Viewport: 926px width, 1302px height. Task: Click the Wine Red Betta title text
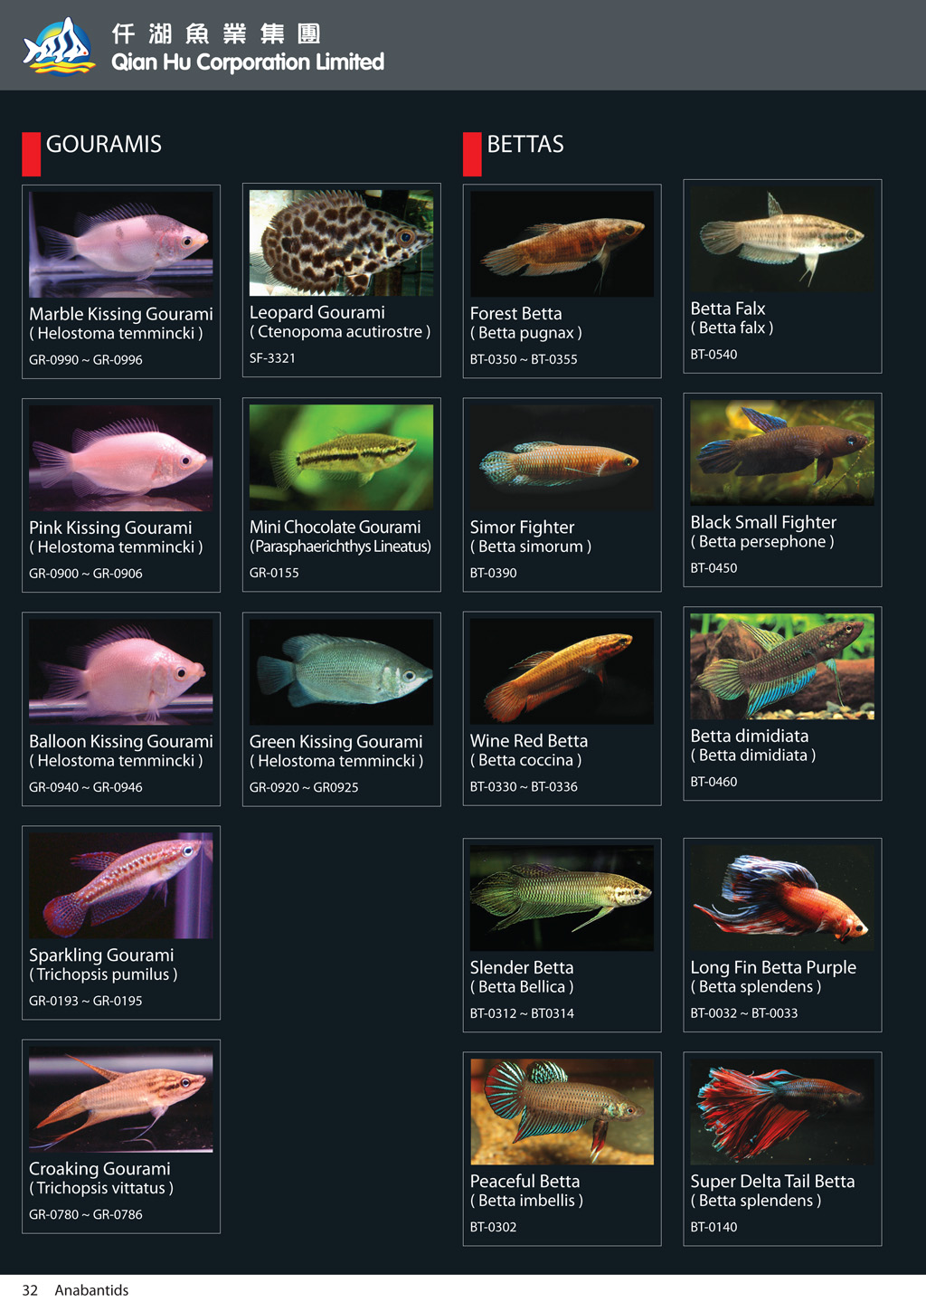click(x=529, y=740)
